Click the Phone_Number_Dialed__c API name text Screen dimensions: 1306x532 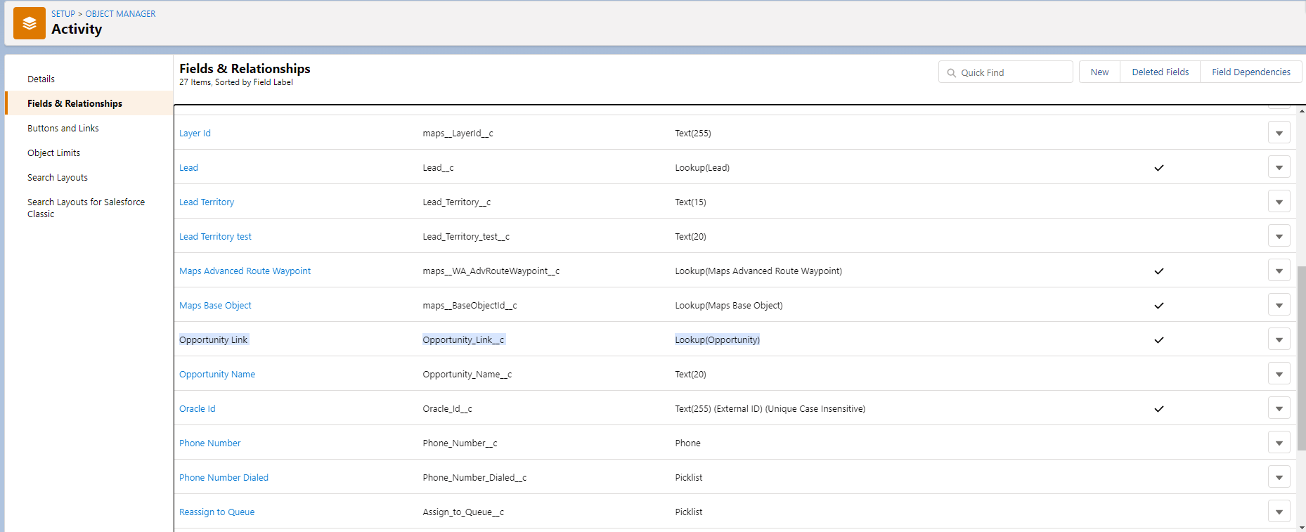pyautogui.click(x=474, y=477)
